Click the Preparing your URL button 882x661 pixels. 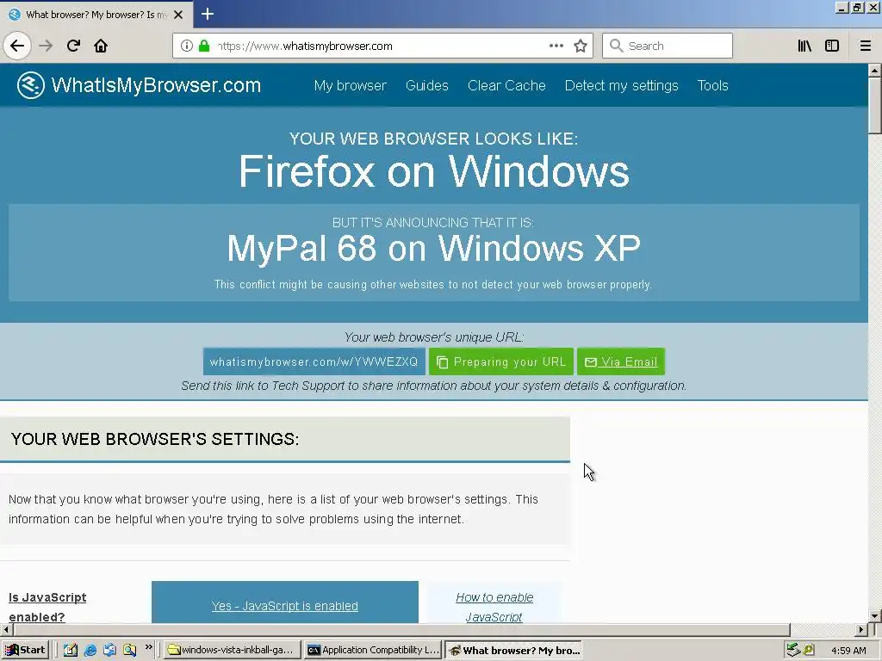tap(501, 361)
